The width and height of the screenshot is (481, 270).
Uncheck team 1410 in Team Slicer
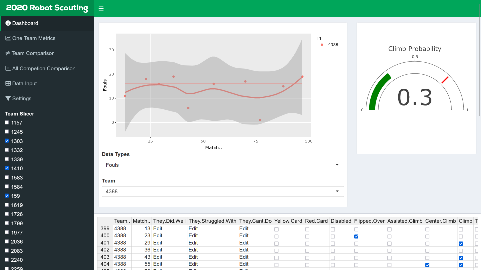tap(7, 168)
